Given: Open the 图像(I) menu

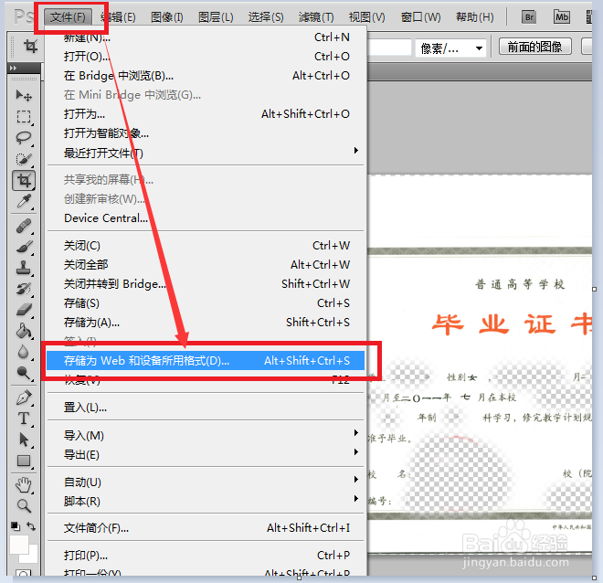Looking at the screenshot, I should pos(167,17).
